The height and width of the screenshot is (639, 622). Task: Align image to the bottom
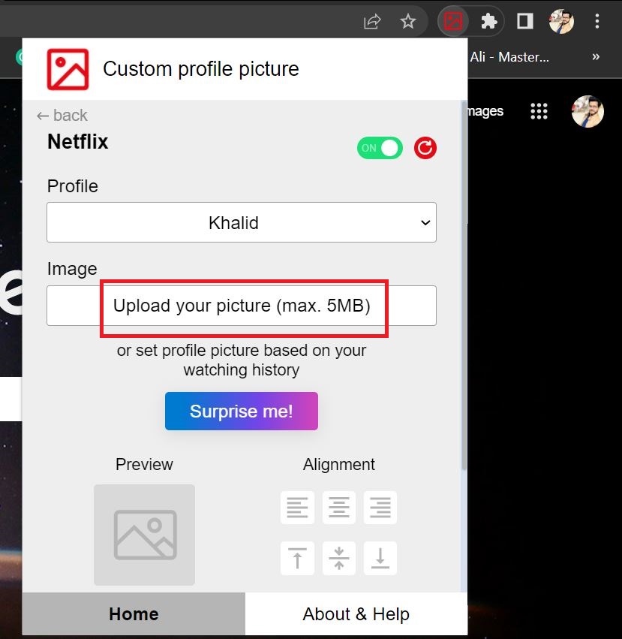click(380, 558)
